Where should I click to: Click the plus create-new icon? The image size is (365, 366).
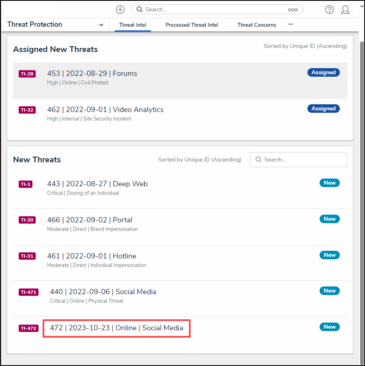click(x=120, y=9)
